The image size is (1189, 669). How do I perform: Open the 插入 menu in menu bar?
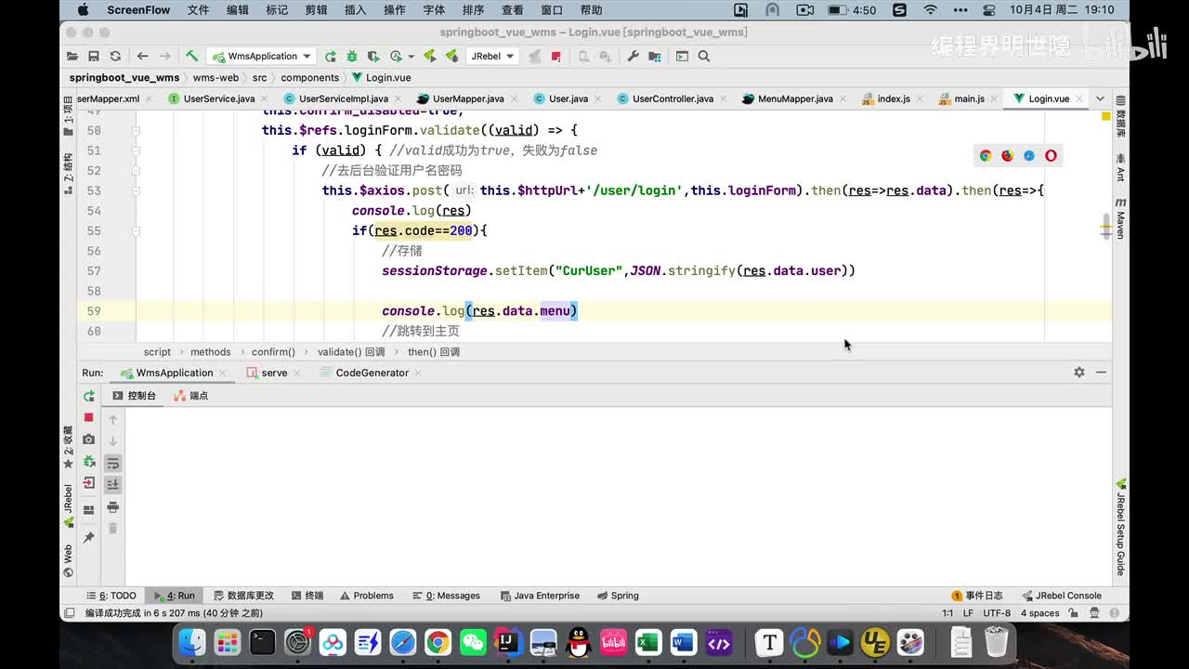pyautogui.click(x=355, y=10)
